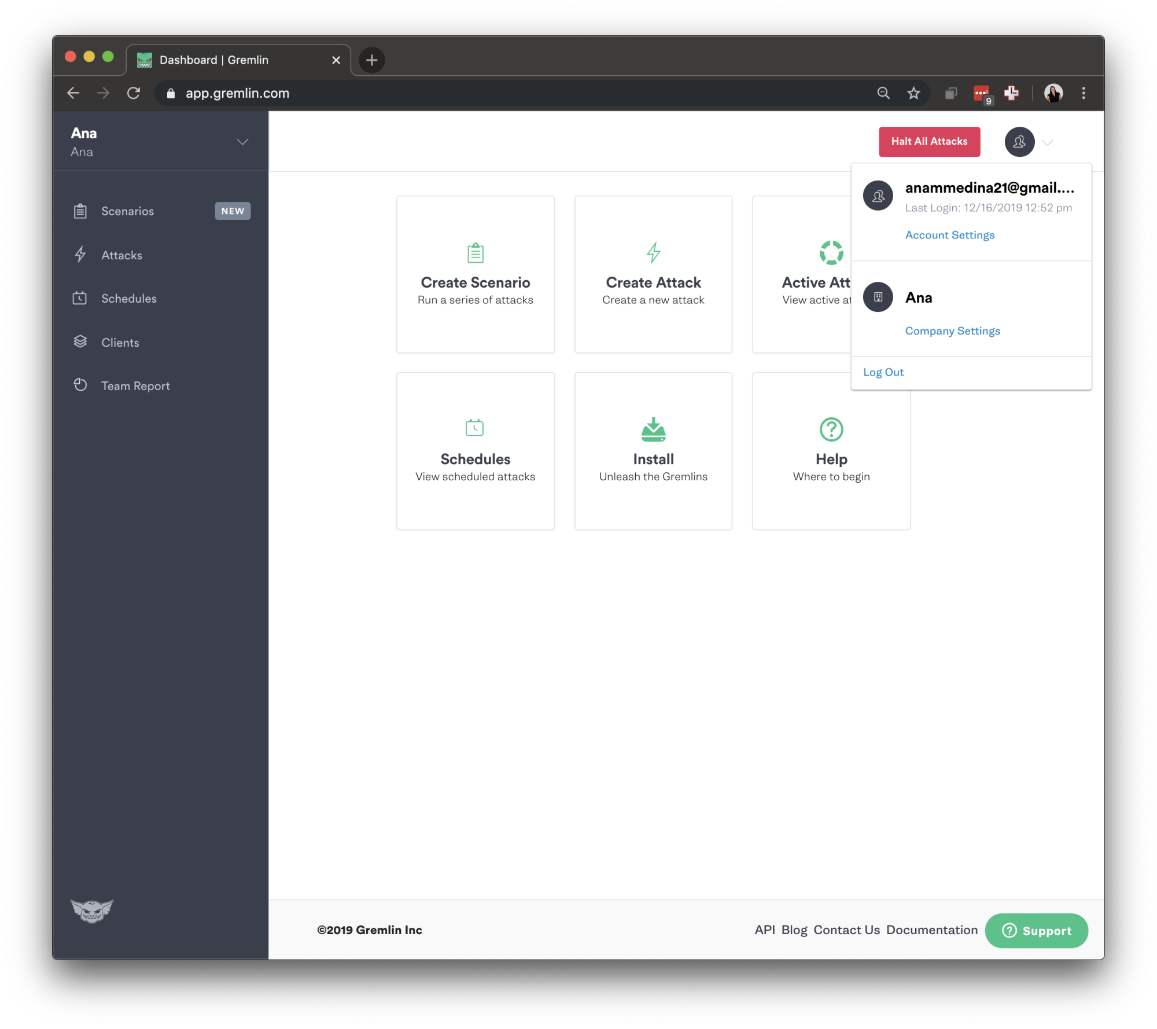Click the Clients layers icon in sidebar
1157x1029 pixels.
click(80, 342)
